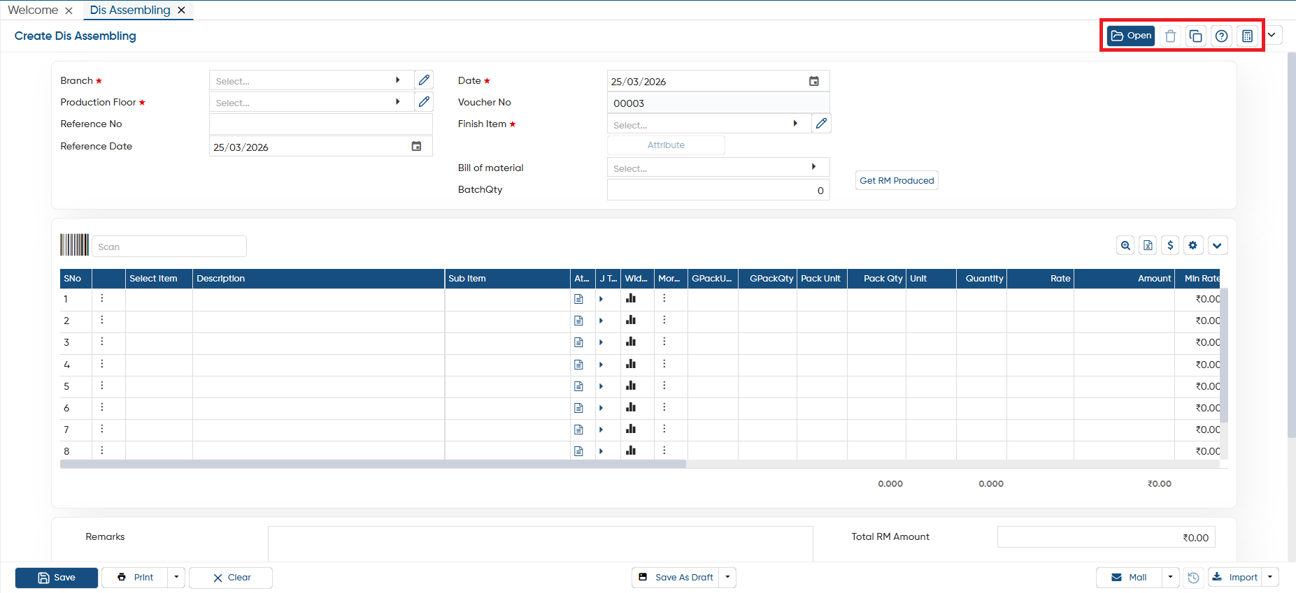The height and width of the screenshot is (593, 1296).
Task: Edit the Branch using pencil icon
Action: tap(424, 80)
